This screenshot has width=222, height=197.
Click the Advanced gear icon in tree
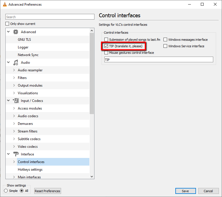pyautogui.click(x=16, y=32)
